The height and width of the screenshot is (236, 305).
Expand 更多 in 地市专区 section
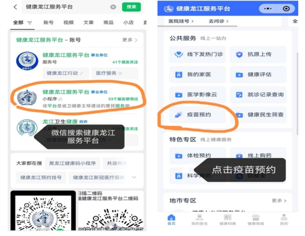pyautogui.click(x=279, y=201)
